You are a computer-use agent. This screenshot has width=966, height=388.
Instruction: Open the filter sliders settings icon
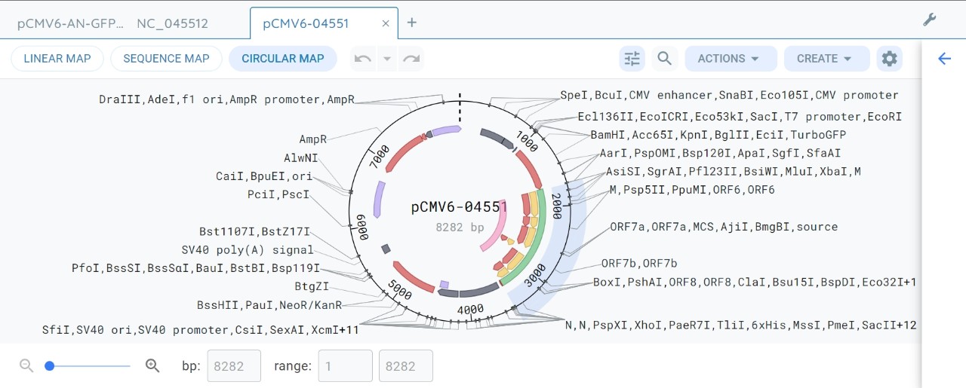(632, 59)
